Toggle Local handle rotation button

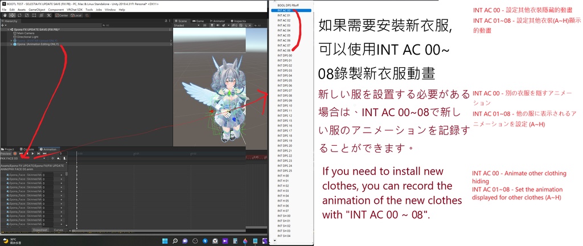click(x=76, y=15)
